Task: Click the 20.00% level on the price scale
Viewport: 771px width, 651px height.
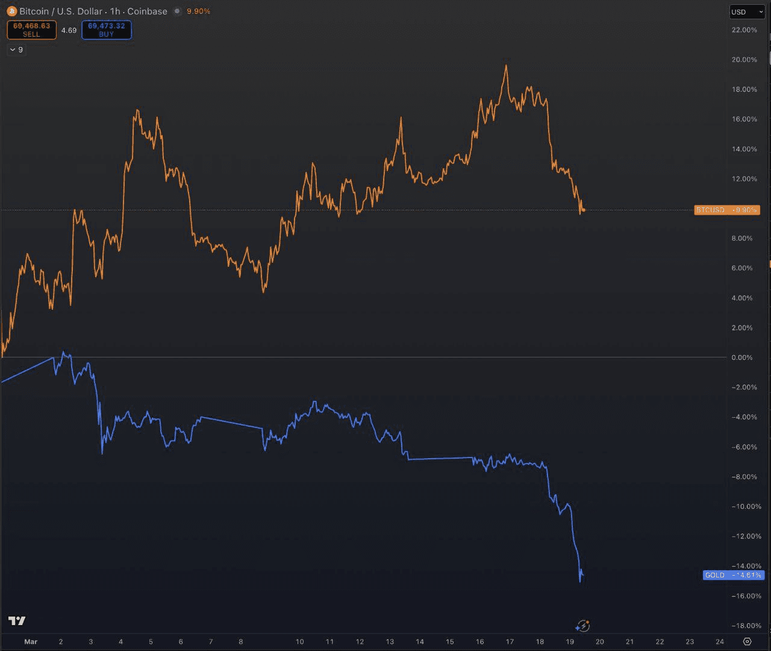Action: (744, 60)
